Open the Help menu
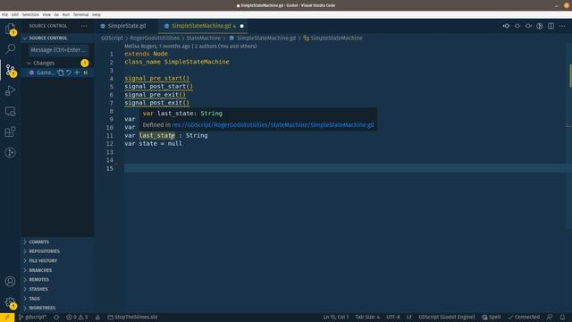 tap(97, 15)
